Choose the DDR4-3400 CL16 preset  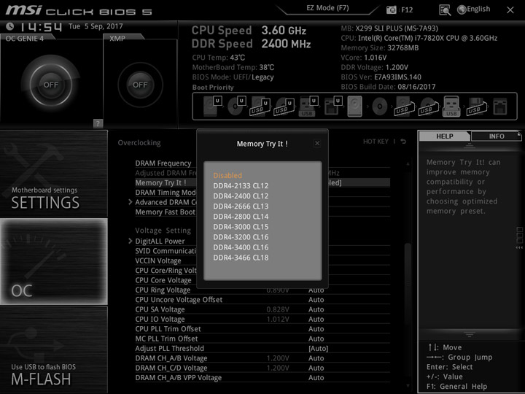pyautogui.click(x=241, y=247)
